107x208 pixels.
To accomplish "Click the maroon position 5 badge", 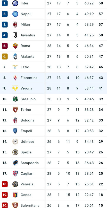I will (x=5, y=46).
